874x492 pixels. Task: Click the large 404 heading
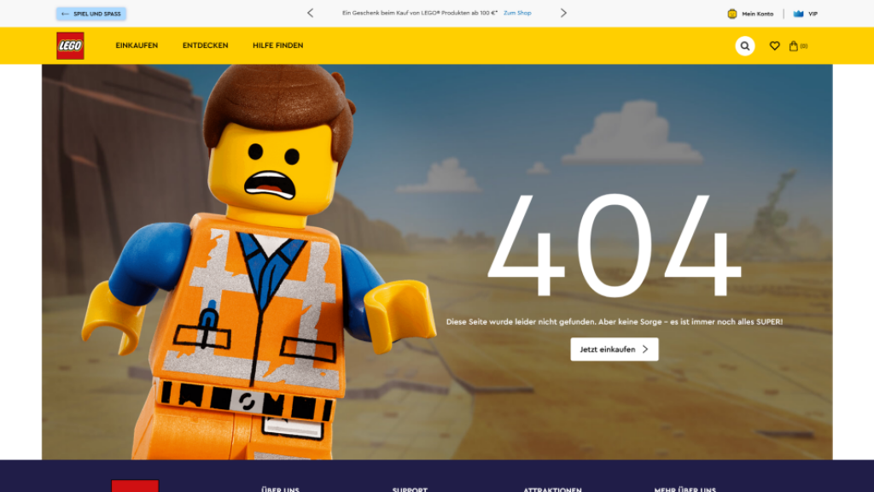pyautogui.click(x=615, y=245)
